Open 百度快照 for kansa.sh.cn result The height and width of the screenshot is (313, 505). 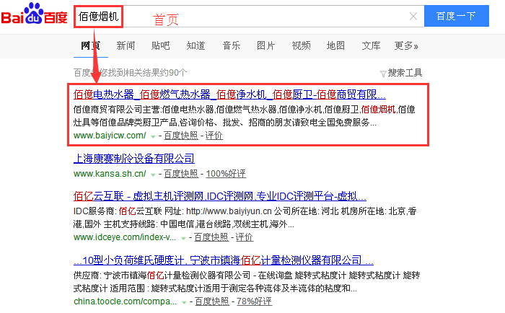[x=181, y=174]
